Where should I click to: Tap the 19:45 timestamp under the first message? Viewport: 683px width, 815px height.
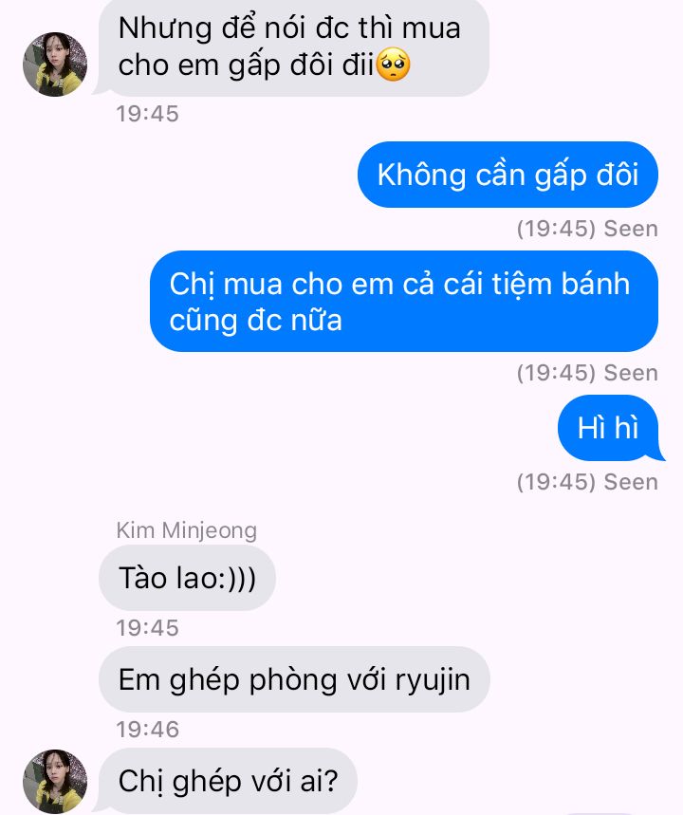[148, 114]
